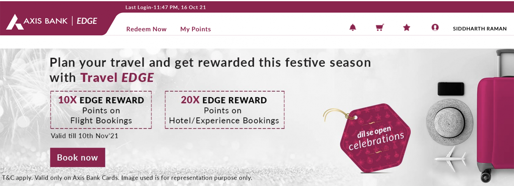Image resolution: width=514 pixels, height=186 pixels.
Task: Click the Last Login timestamp
Action: click(165, 7)
